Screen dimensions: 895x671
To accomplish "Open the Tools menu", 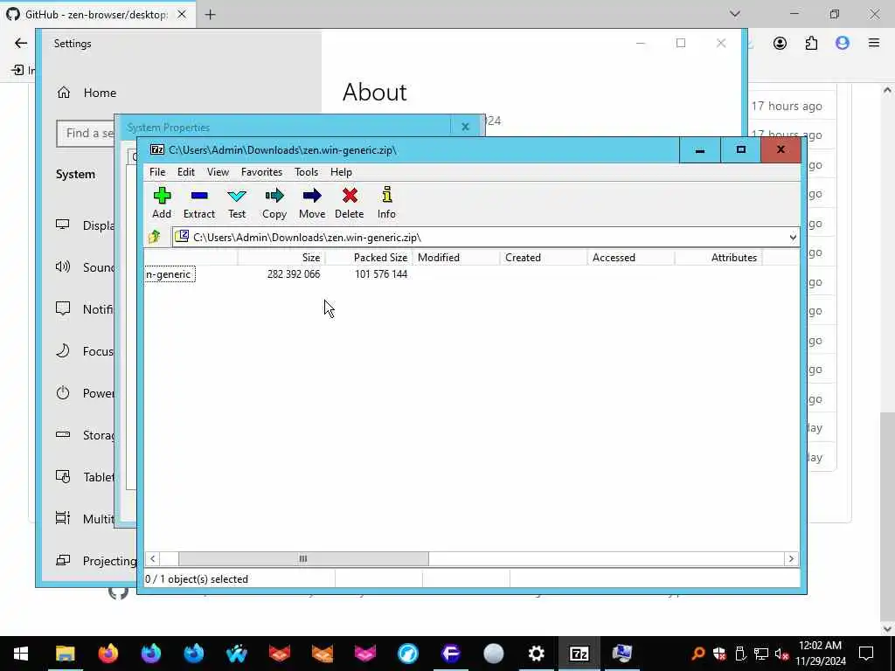I will tap(306, 172).
